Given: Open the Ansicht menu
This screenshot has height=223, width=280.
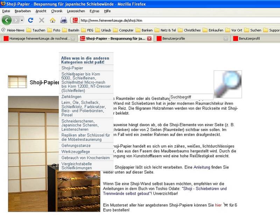Looking at the screenshot, I should (41, 11).
